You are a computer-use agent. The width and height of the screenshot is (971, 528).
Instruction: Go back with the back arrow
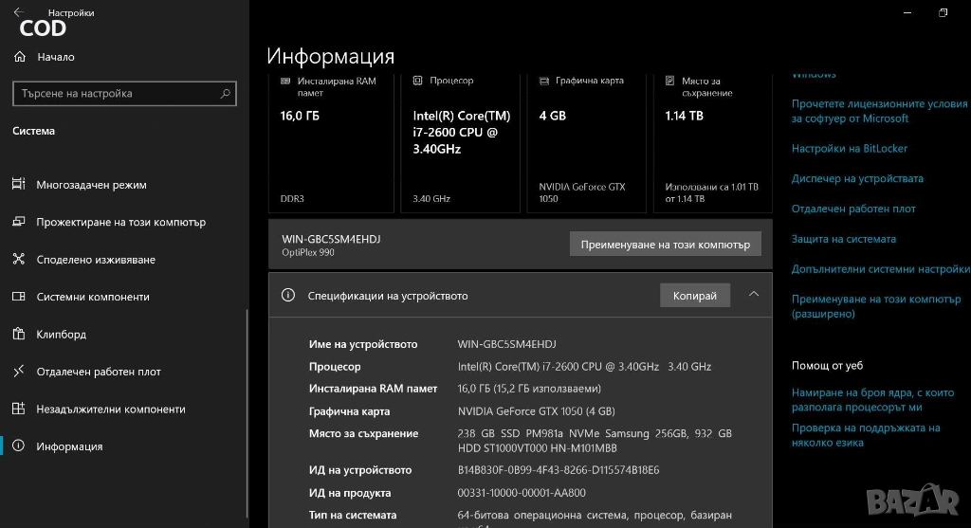click(x=19, y=11)
